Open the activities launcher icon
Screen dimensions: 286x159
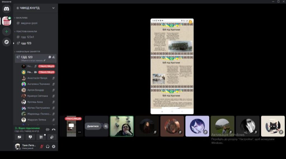point(41,137)
